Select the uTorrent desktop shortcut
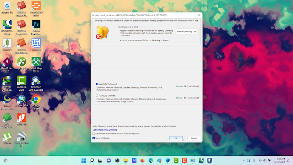Viewport: 293px width, 165px height. pos(7,138)
